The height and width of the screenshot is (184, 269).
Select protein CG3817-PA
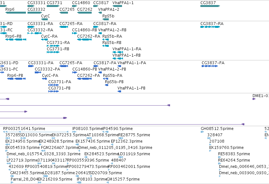[96, 66]
